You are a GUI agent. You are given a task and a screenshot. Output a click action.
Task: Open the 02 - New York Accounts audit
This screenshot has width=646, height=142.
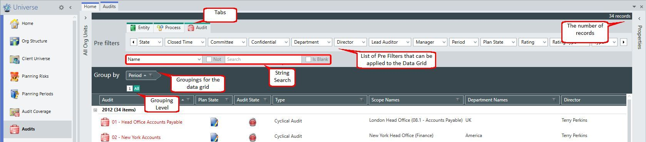click(136, 137)
